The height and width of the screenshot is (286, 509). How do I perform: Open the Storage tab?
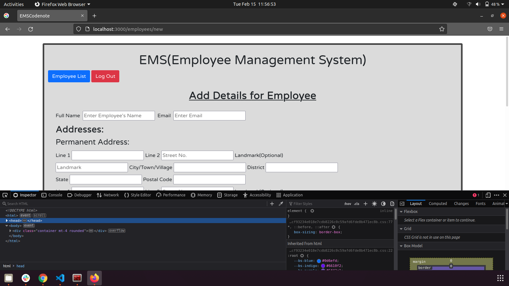[227, 195]
